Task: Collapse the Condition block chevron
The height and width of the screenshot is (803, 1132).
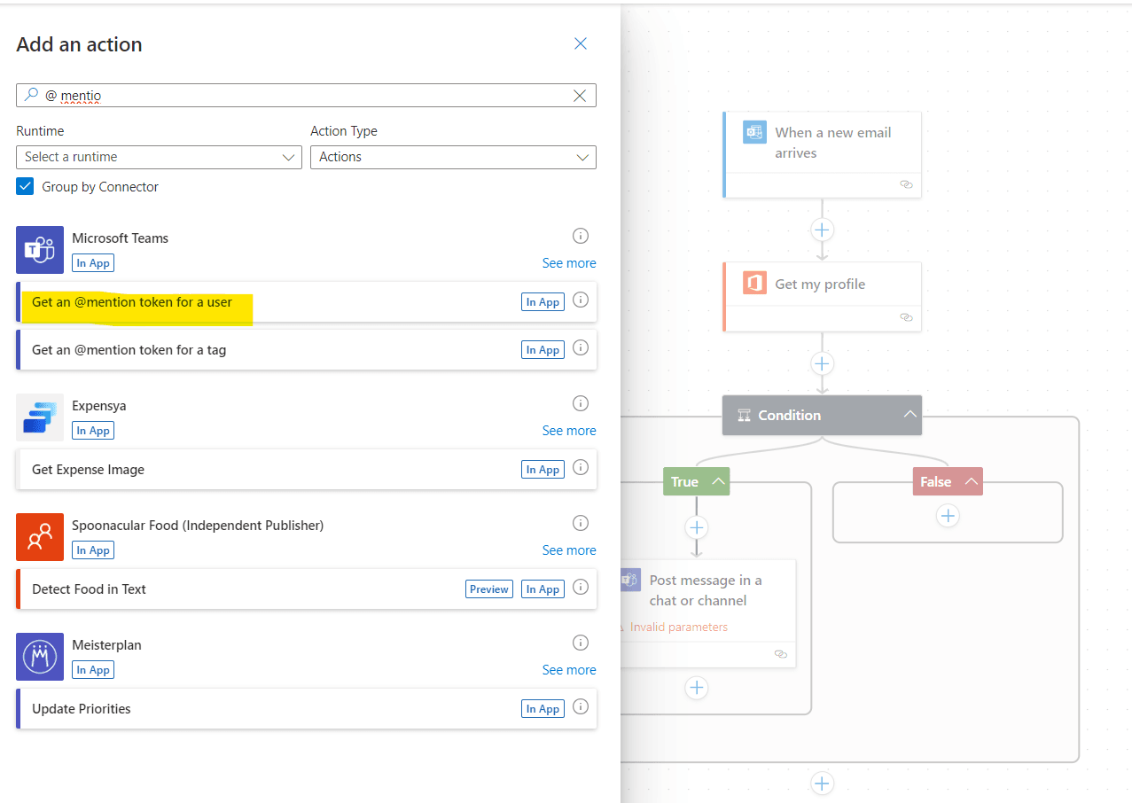Action: [910, 415]
